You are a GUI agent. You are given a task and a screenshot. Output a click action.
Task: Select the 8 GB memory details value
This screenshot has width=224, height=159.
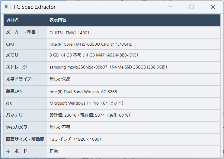coord(94,55)
